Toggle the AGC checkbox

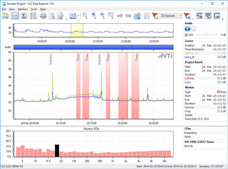(186, 35)
